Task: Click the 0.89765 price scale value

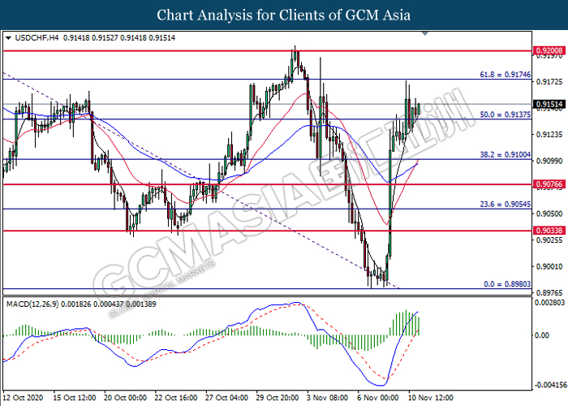Action: 549,292
